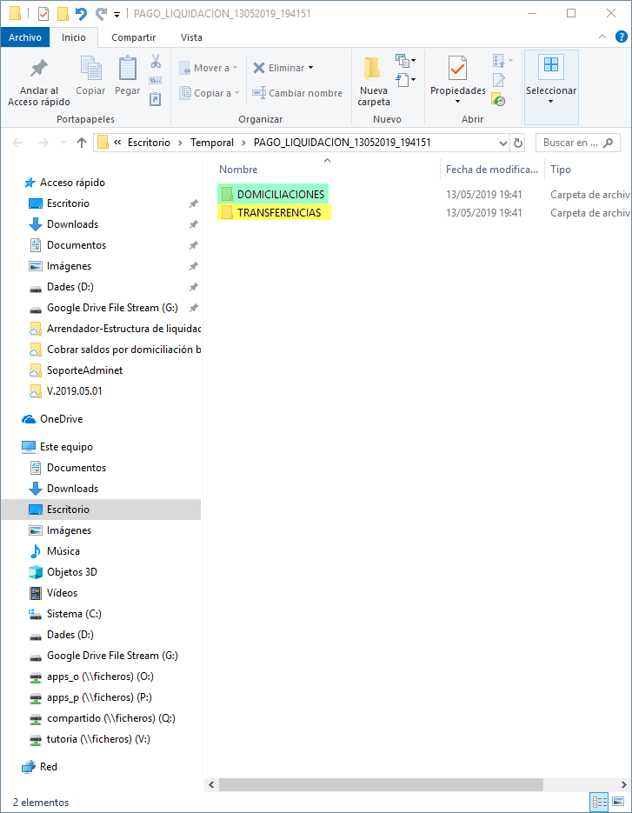
Task: Click the Open icon in Abrir group
Action: click(499, 61)
